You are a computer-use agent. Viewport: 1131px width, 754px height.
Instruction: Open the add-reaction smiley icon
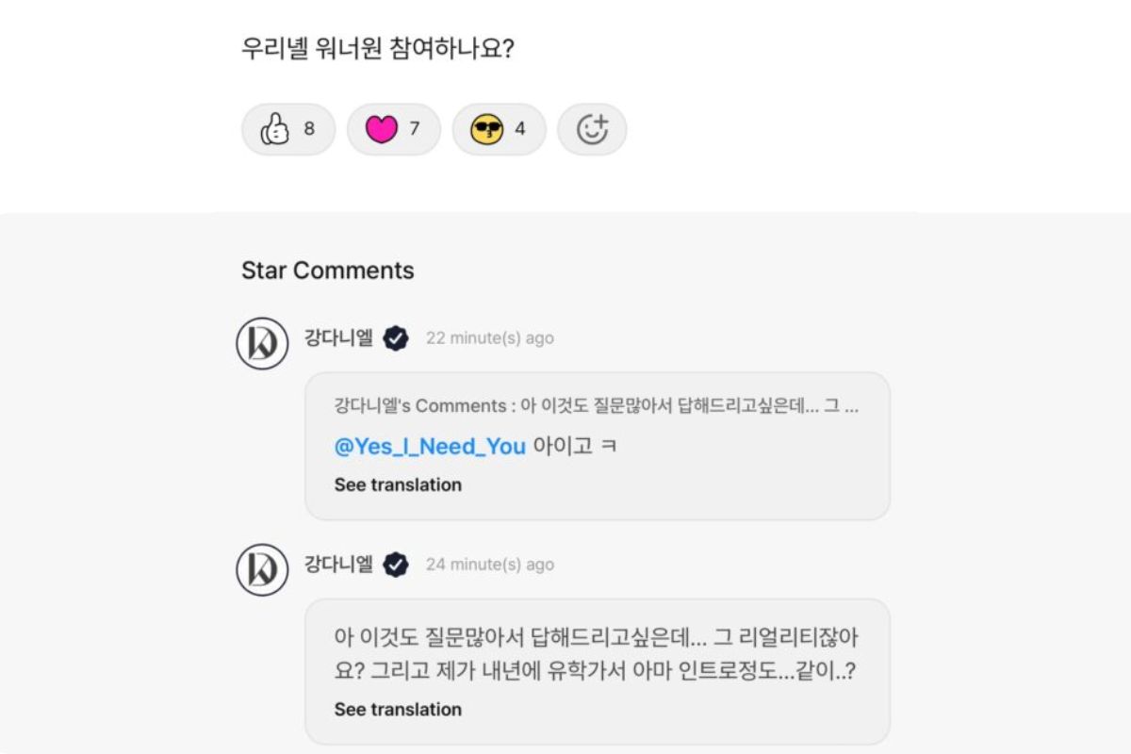[x=592, y=129]
